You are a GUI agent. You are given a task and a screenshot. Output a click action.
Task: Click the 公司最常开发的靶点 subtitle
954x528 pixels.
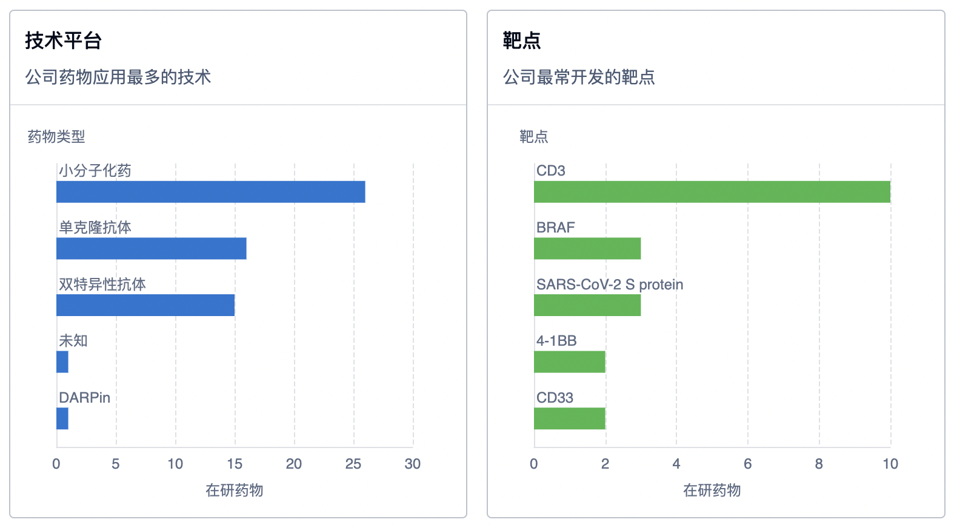[579, 77]
